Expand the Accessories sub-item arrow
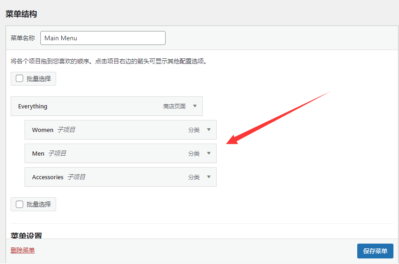Screen dimensions: 399x264 coord(209,177)
